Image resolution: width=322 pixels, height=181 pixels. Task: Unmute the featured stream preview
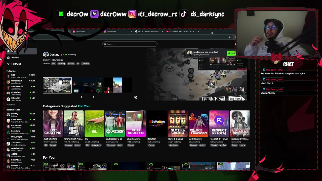tap(136, 98)
